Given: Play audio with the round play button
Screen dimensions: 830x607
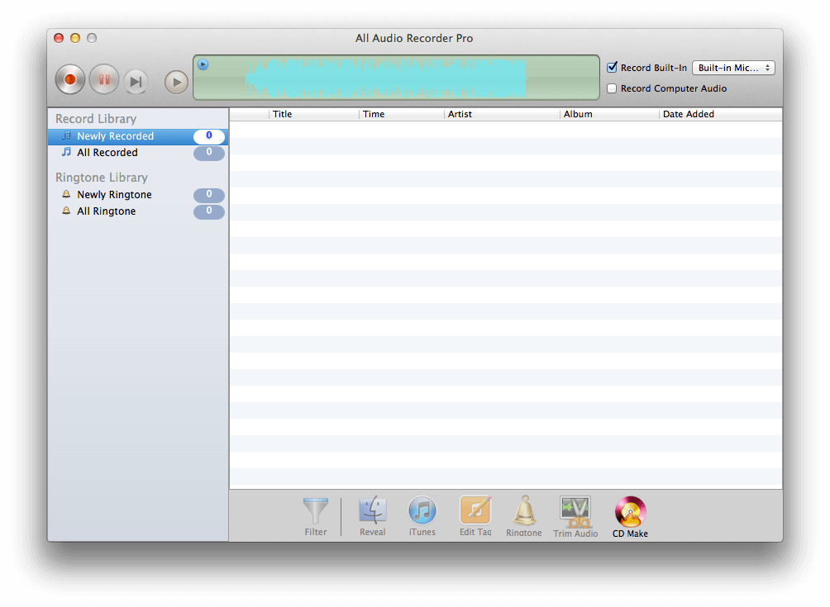Looking at the screenshot, I should (176, 82).
